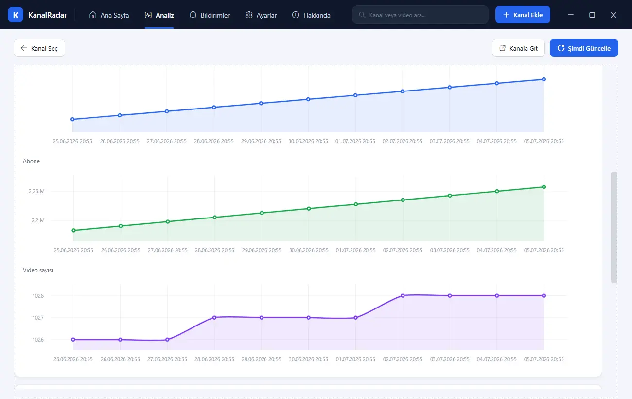Click the back arrow in Kanal Seç
The image size is (632, 399).
coord(24,48)
